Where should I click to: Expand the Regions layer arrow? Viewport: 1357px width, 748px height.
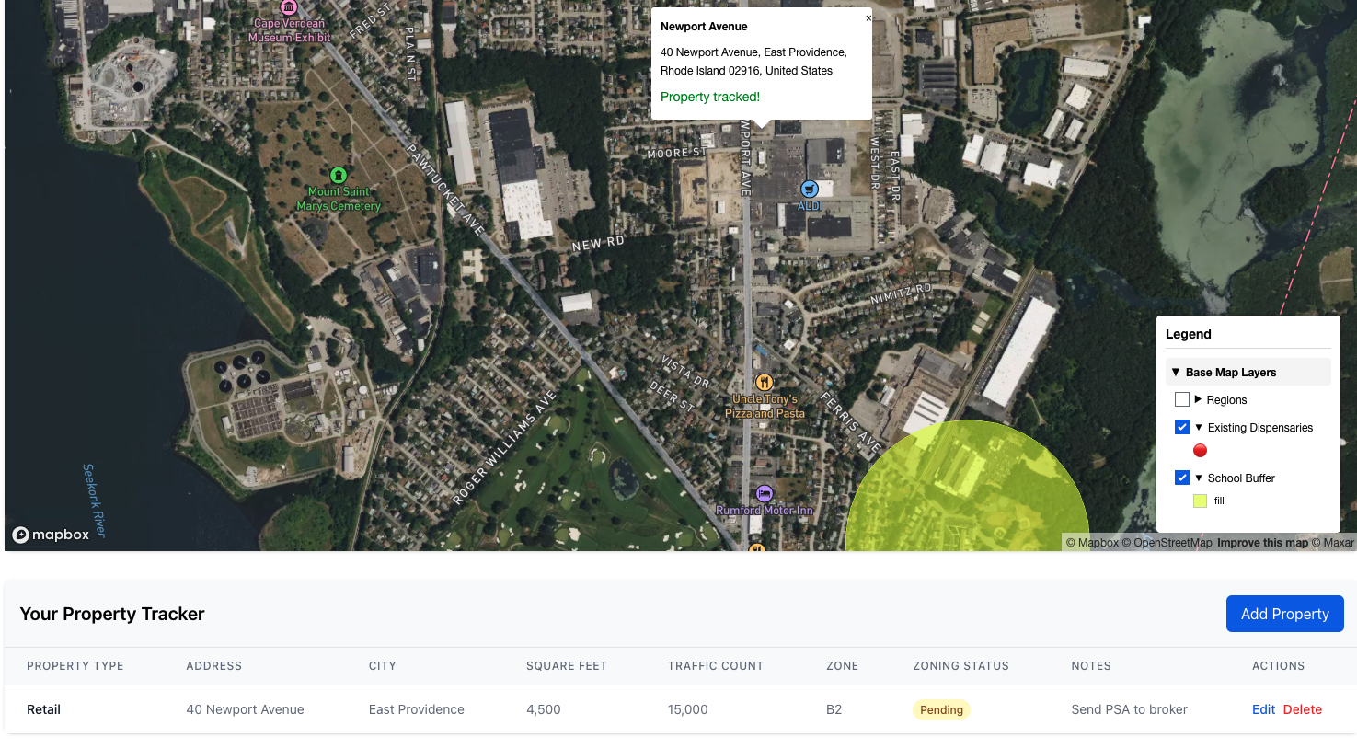click(1198, 399)
